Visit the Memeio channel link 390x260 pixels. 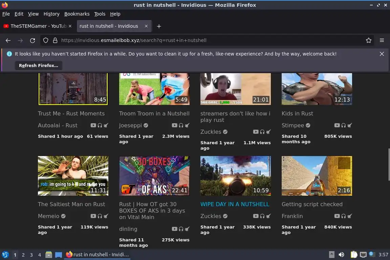click(x=48, y=216)
